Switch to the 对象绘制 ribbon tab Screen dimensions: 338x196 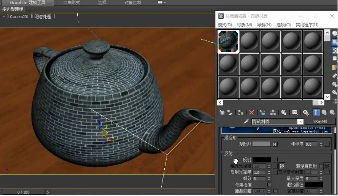coord(132,3)
